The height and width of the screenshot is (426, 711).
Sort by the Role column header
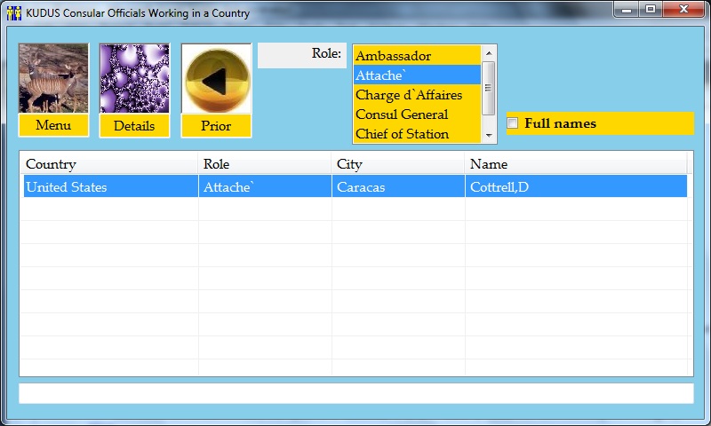[x=265, y=164]
